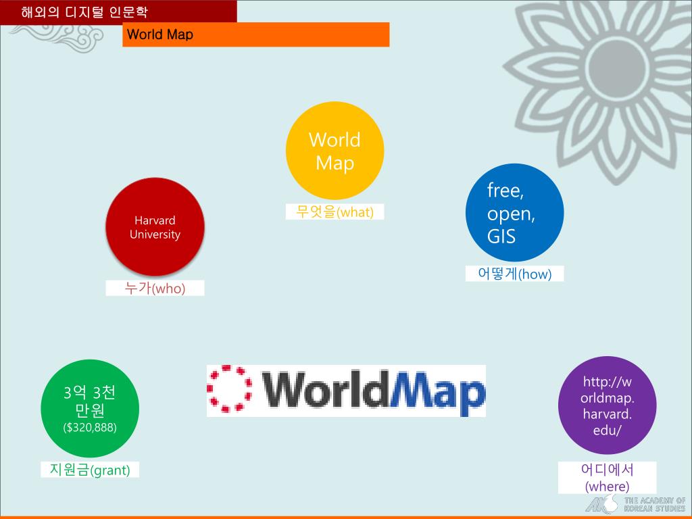Click the blue free, open, GIS circle
The image size is (692, 519).
tap(514, 212)
